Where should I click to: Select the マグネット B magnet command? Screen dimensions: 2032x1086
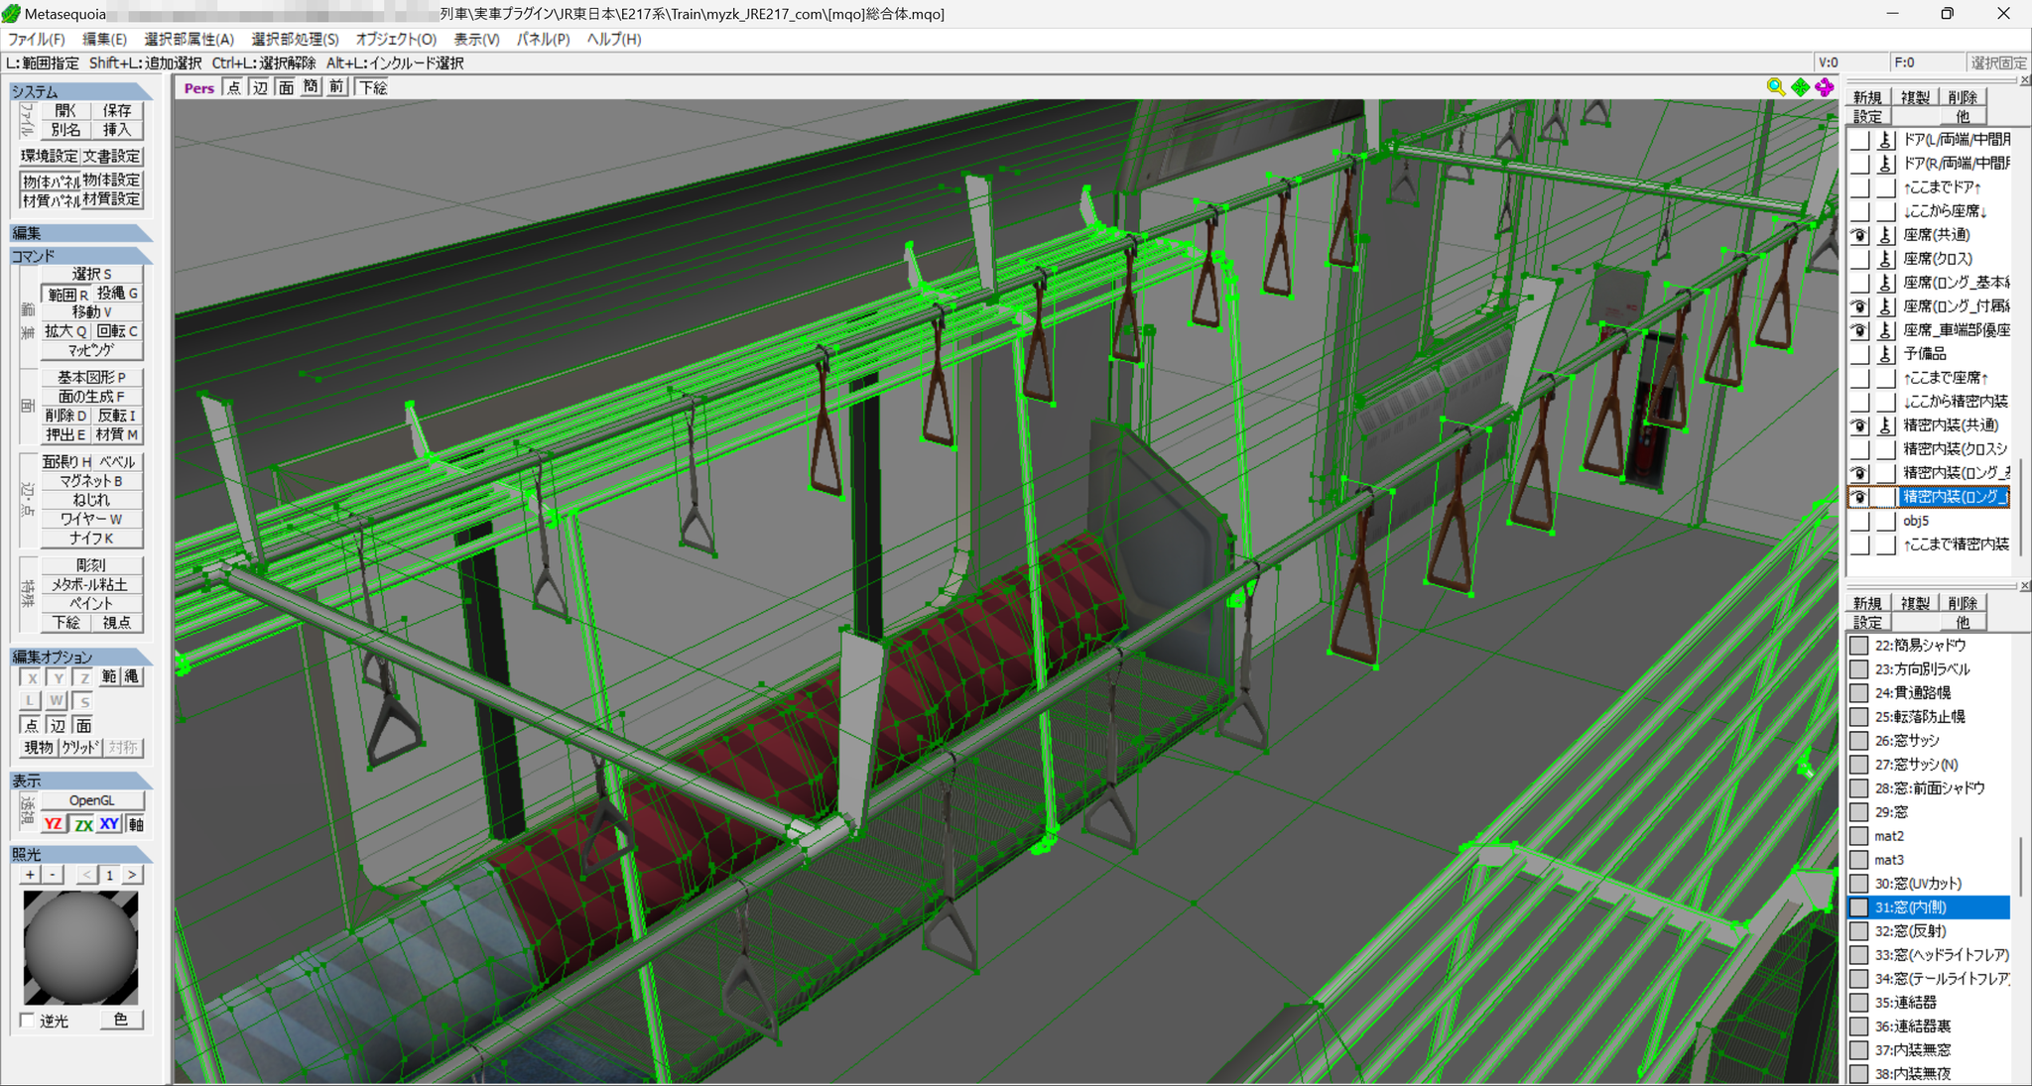tap(92, 481)
